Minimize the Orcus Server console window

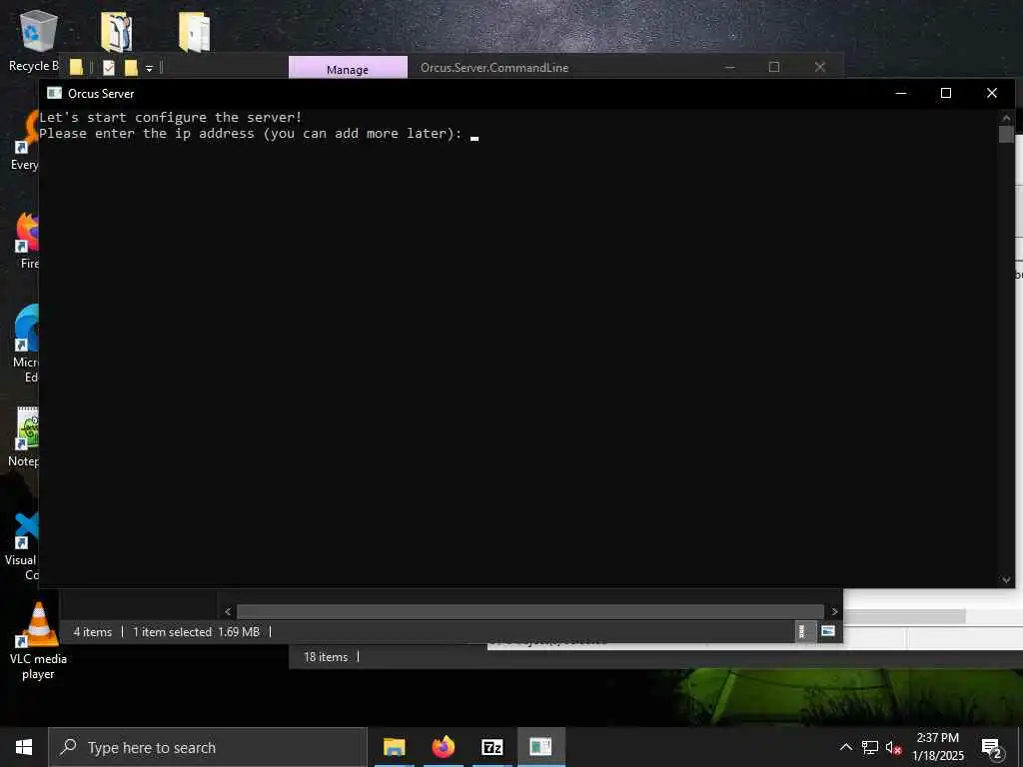point(901,93)
